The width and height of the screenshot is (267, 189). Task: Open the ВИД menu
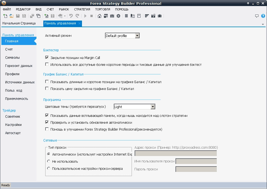click(x=38, y=9)
